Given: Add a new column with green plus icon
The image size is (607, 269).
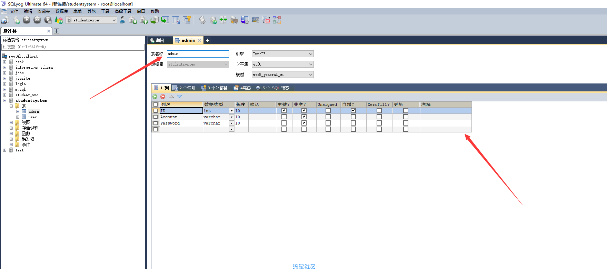Looking at the screenshot, I should 155,97.
